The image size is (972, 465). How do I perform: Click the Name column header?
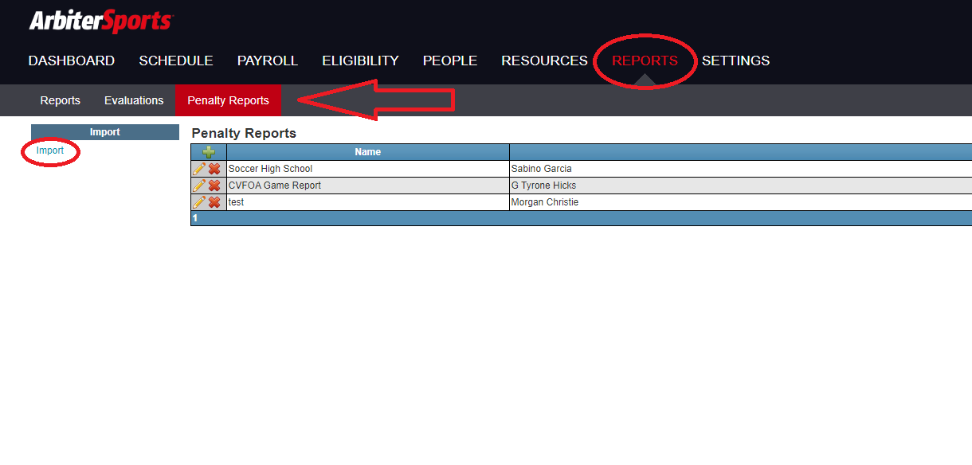tap(367, 151)
